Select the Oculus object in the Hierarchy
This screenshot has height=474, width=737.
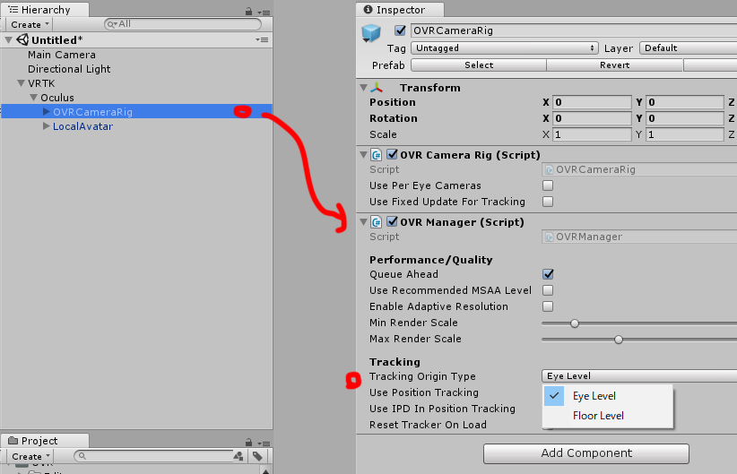pyautogui.click(x=57, y=98)
